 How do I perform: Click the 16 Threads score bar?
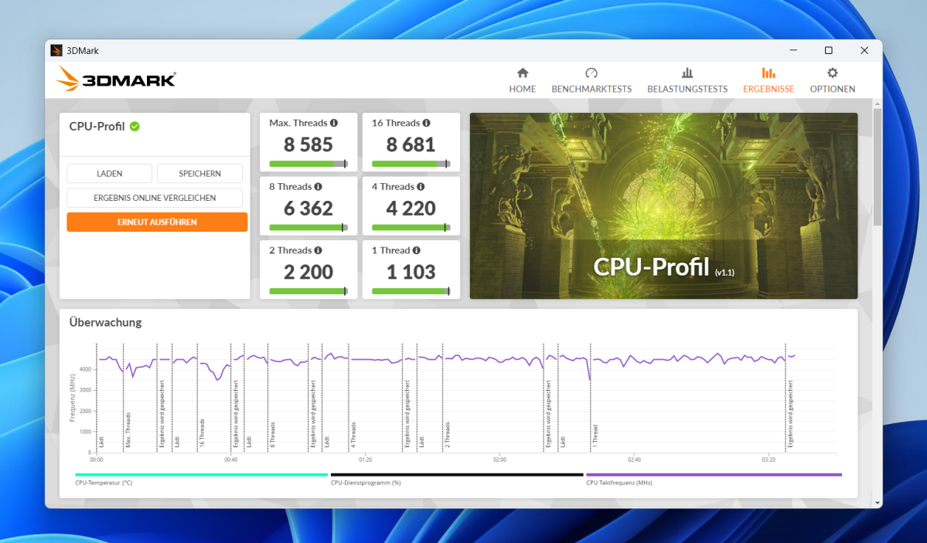point(411,164)
